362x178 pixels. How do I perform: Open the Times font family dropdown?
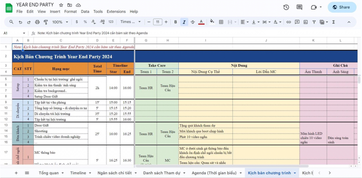(x=131, y=22)
